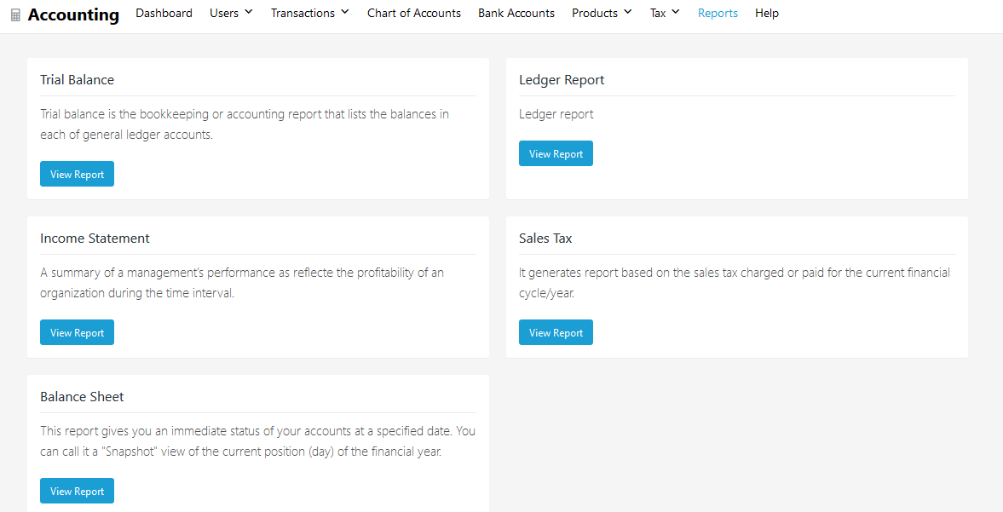Screen dimensions: 1003x512
Task: Navigate to Bank Accounts
Action: pos(516,13)
